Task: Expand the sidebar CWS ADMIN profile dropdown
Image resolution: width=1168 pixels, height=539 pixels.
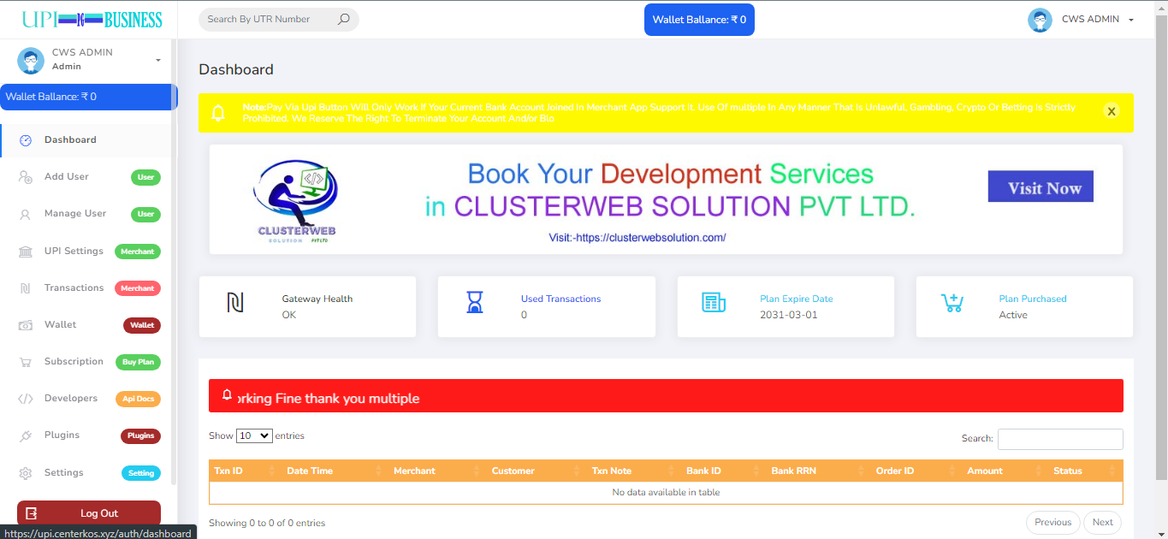Action: click(157, 60)
